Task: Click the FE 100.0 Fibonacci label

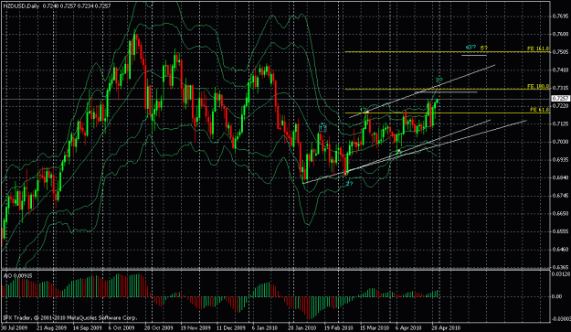Action: 538,86
